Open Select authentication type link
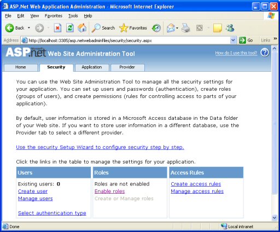The image size is (280, 232). (52, 213)
